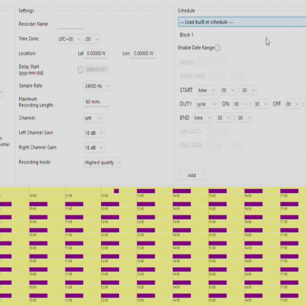Open the Left Channel Gain dropdown
This screenshot has height=306, width=306.
[94, 133]
